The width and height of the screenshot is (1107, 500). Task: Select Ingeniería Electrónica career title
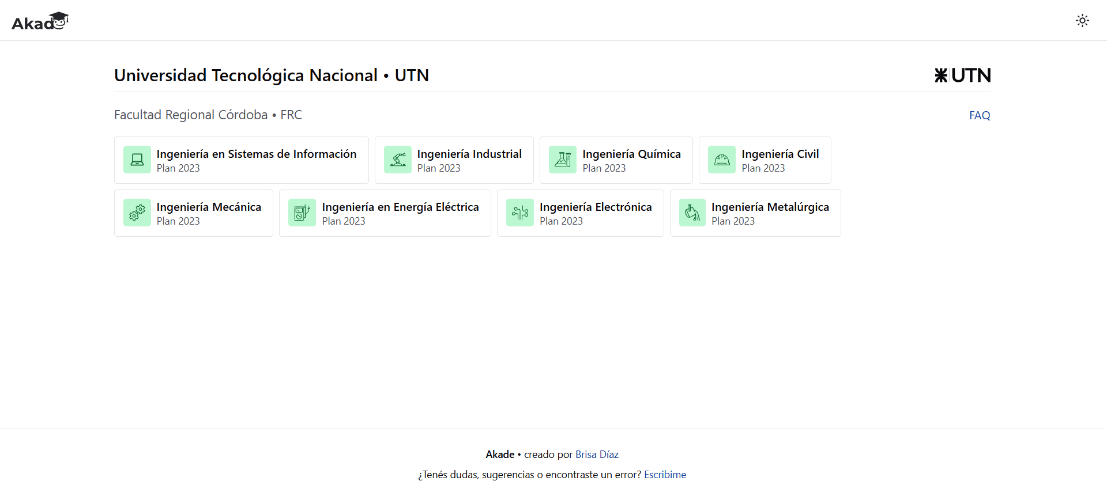click(x=596, y=207)
